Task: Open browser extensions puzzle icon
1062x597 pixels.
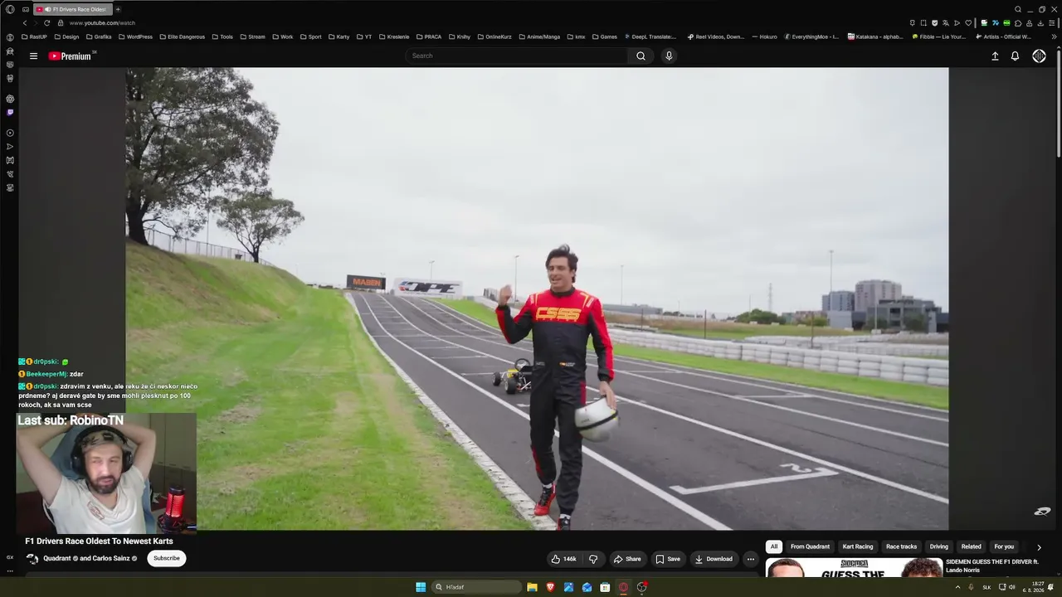Action: tap(1018, 23)
